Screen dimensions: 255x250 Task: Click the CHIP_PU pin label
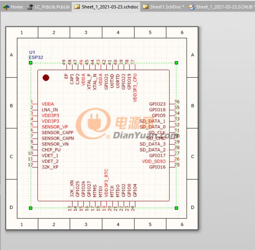[x=51, y=150]
